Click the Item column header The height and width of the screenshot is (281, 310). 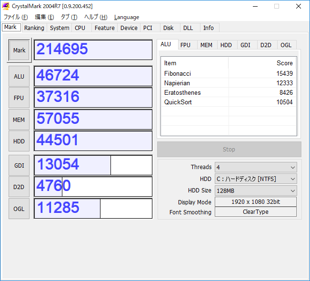(x=195, y=63)
